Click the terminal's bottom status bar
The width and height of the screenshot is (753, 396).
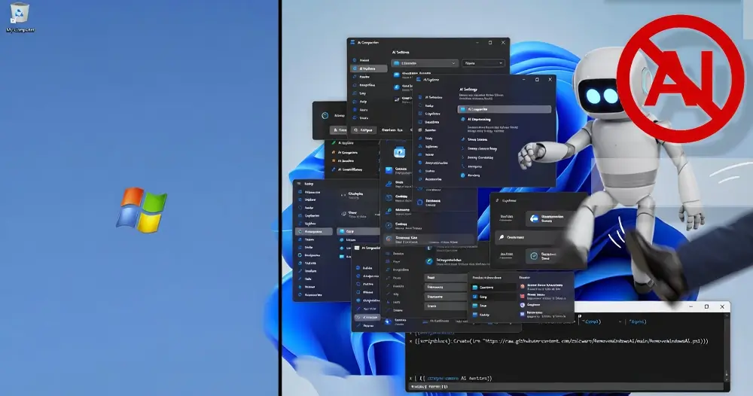point(567,386)
